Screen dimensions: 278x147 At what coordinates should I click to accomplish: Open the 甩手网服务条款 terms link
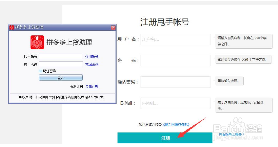pyautogui.click(x=176, y=125)
